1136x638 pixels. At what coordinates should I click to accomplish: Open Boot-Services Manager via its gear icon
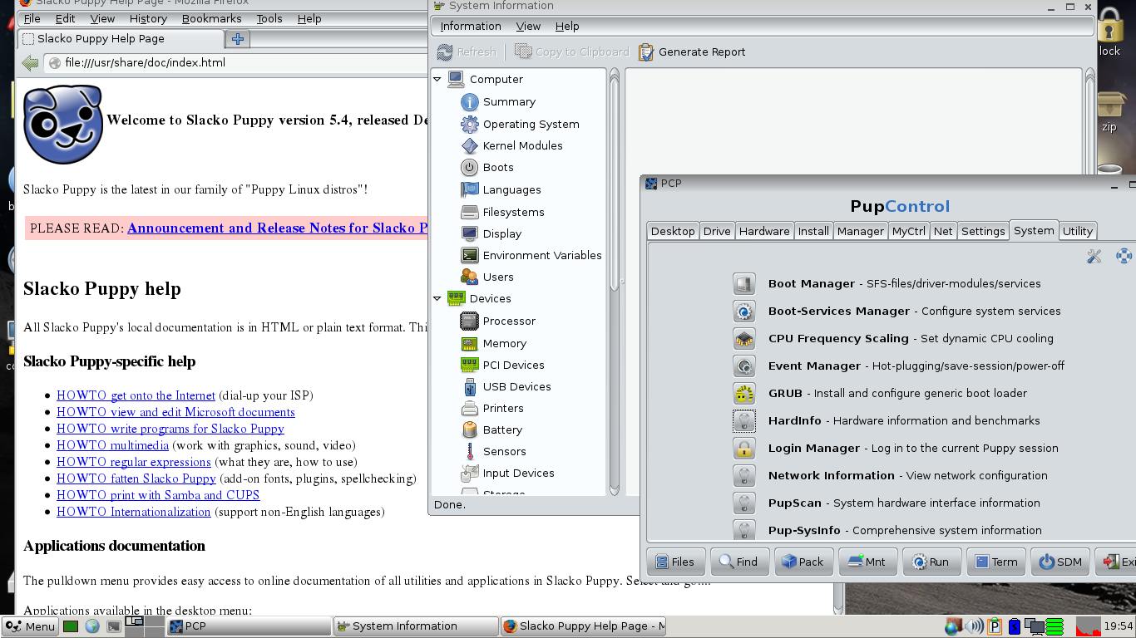tap(744, 311)
